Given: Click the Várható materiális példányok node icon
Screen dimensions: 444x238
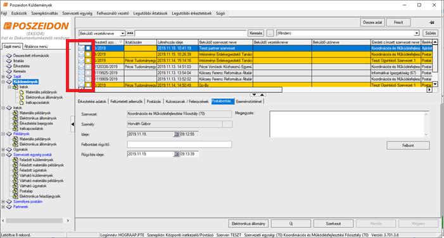Looking at the screenshot, I should 15,181.
